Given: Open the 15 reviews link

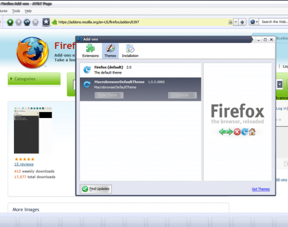Looking at the screenshot, I should (x=24, y=164).
